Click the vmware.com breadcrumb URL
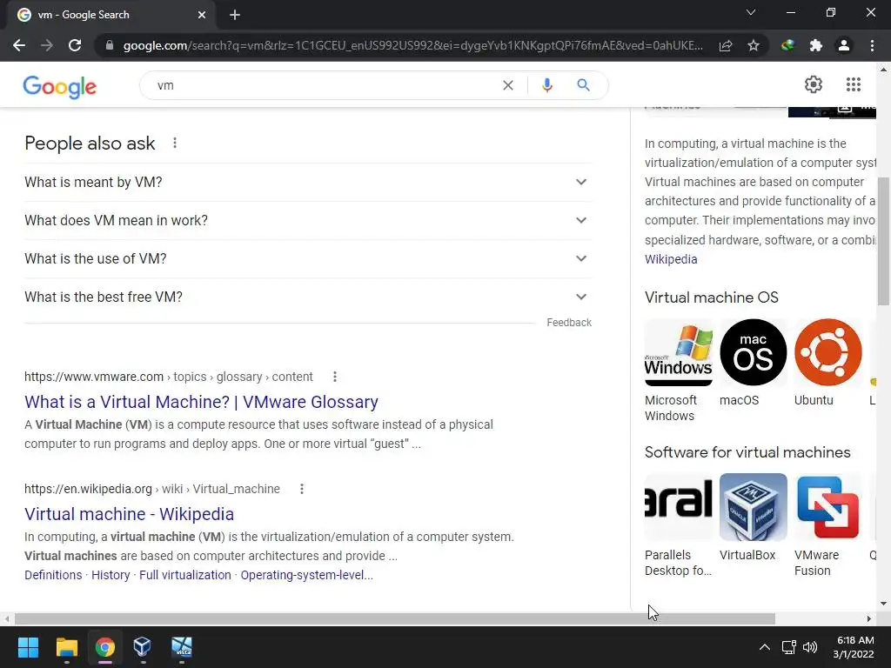This screenshot has width=891, height=668. click(x=168, y=377)
